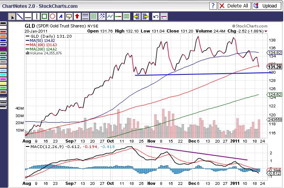Click the GLD (Daily) 131.20 legend
The height and width of the screenshot is (188, 284).
tap(49, 36)
